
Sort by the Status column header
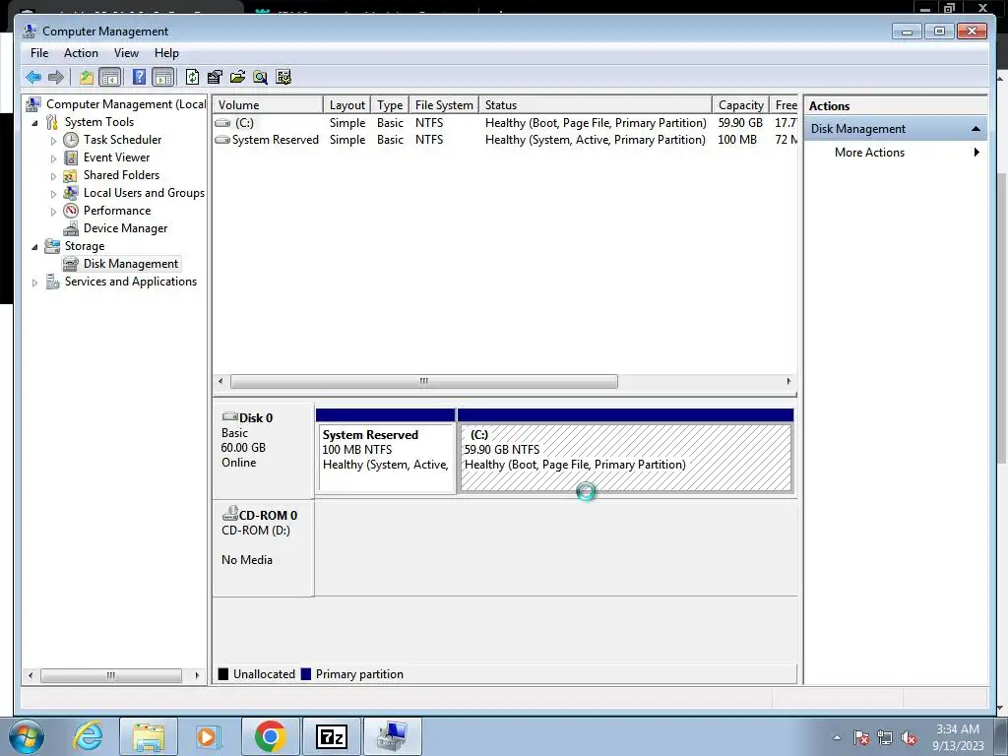pyautogui.click(x=596, y=104)
